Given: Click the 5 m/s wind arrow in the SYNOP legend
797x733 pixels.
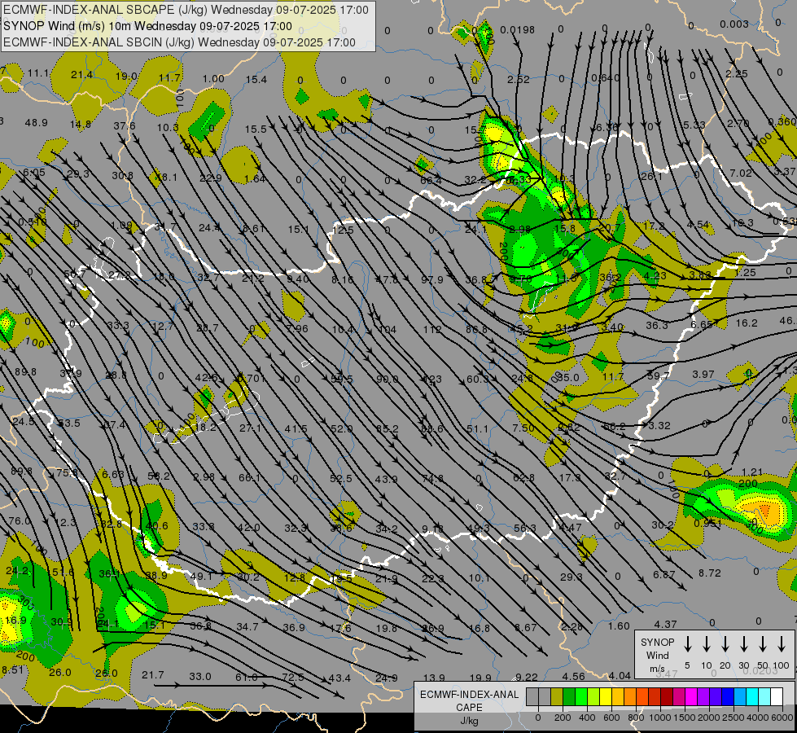Looking at the screenshot, I should point(687,644).
